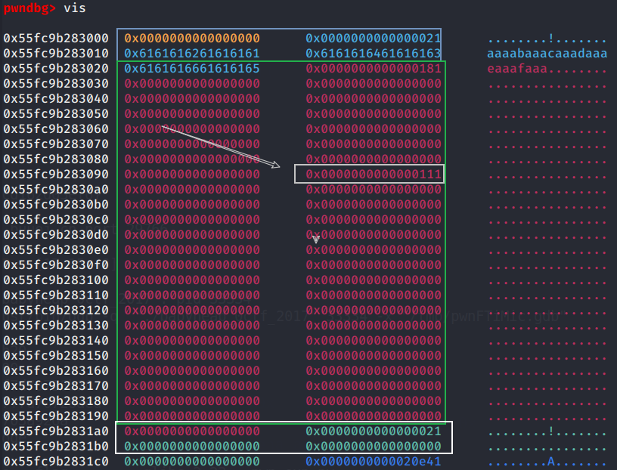Screen dimensions: 617x470
Task: Select address 0x55fc9b283090
Action: [x=56, y=175]
